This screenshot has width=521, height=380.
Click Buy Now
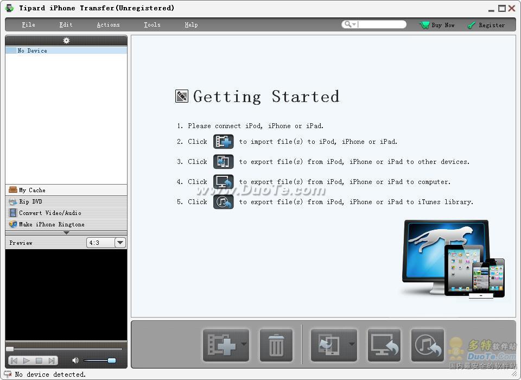coord(437,25)
